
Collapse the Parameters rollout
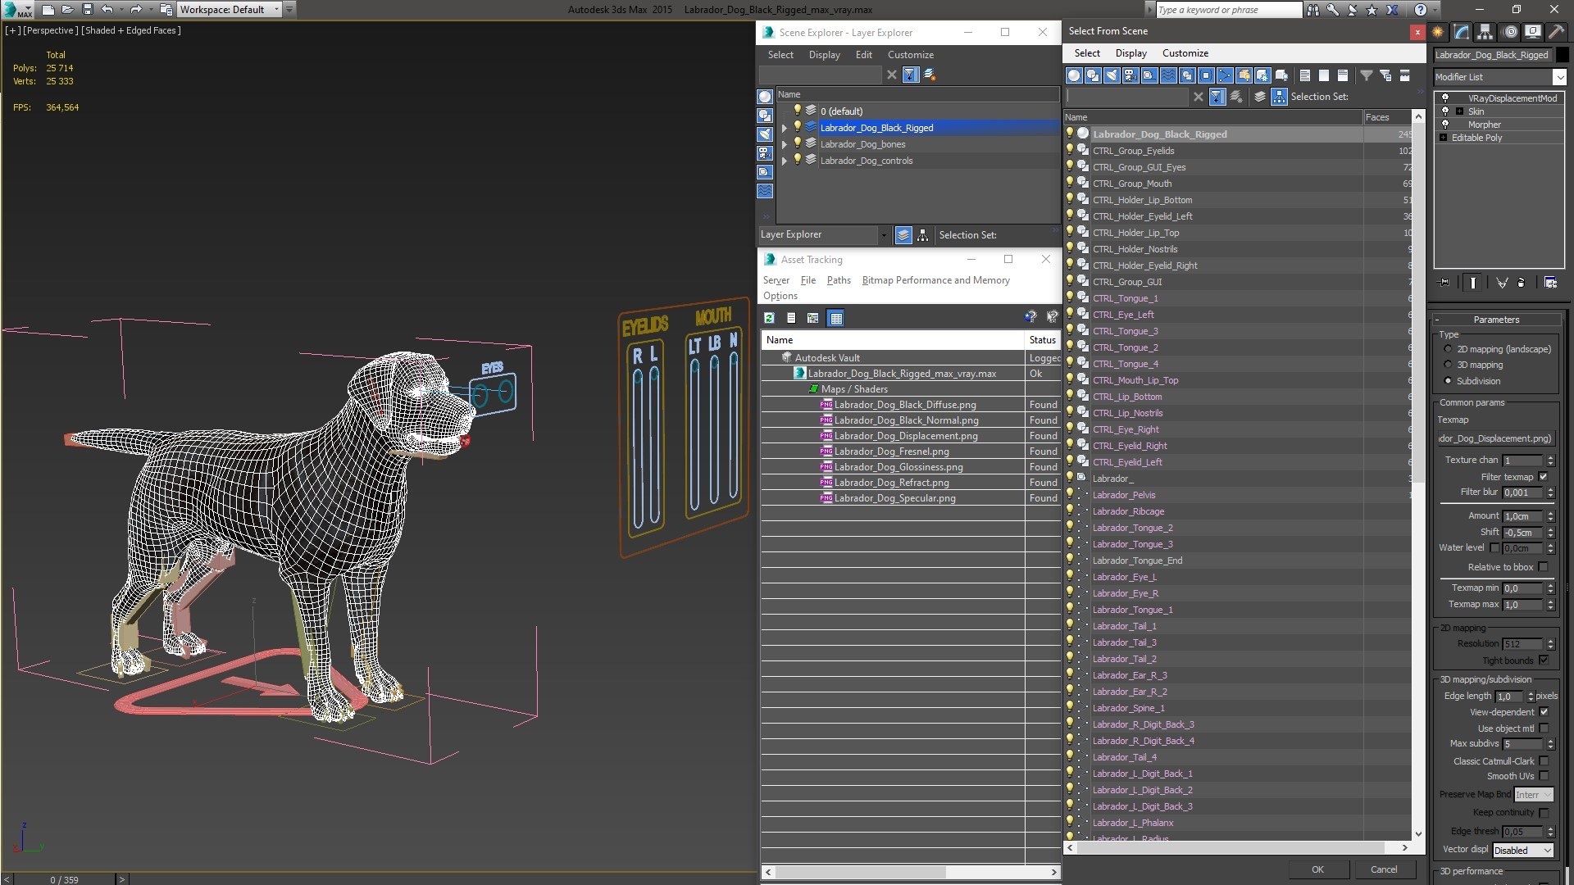coord(1496,320)
